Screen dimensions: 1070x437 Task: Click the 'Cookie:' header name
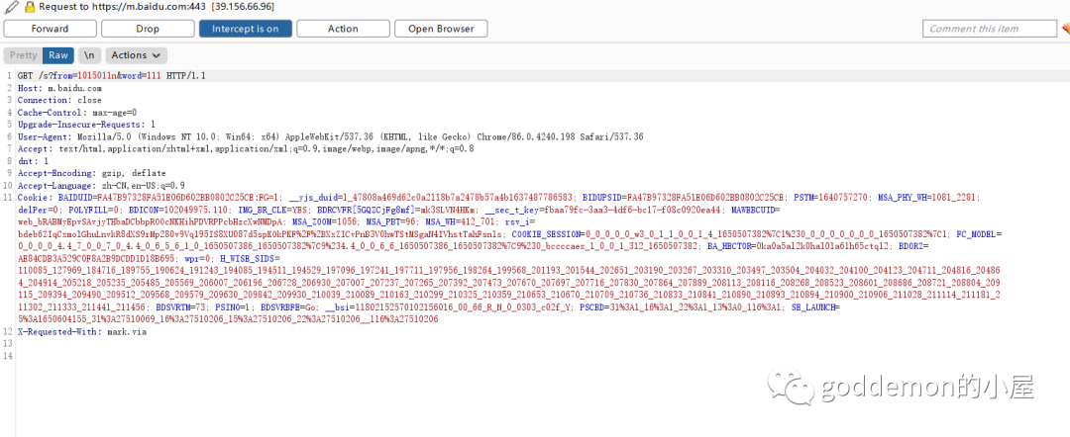pyautogui.click(x=32, y=198)
